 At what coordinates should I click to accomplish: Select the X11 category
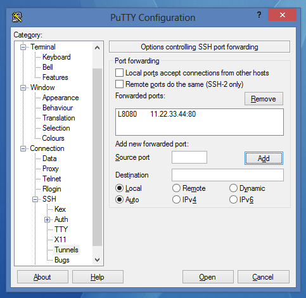point(60,240)
